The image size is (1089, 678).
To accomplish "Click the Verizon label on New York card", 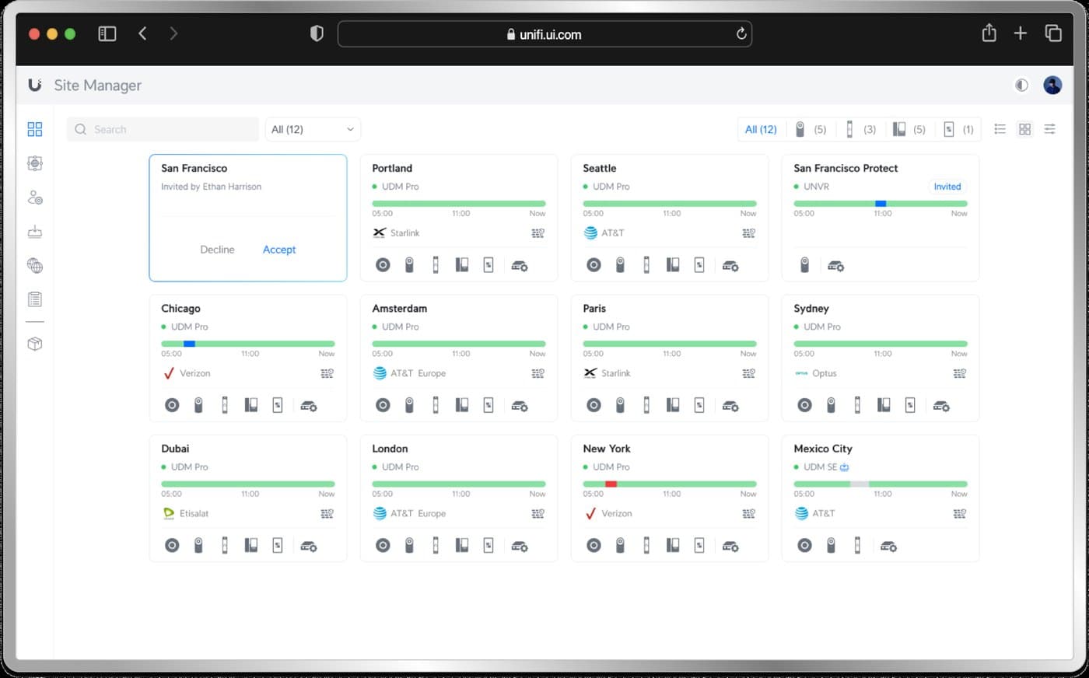I will tap(616, 513).
